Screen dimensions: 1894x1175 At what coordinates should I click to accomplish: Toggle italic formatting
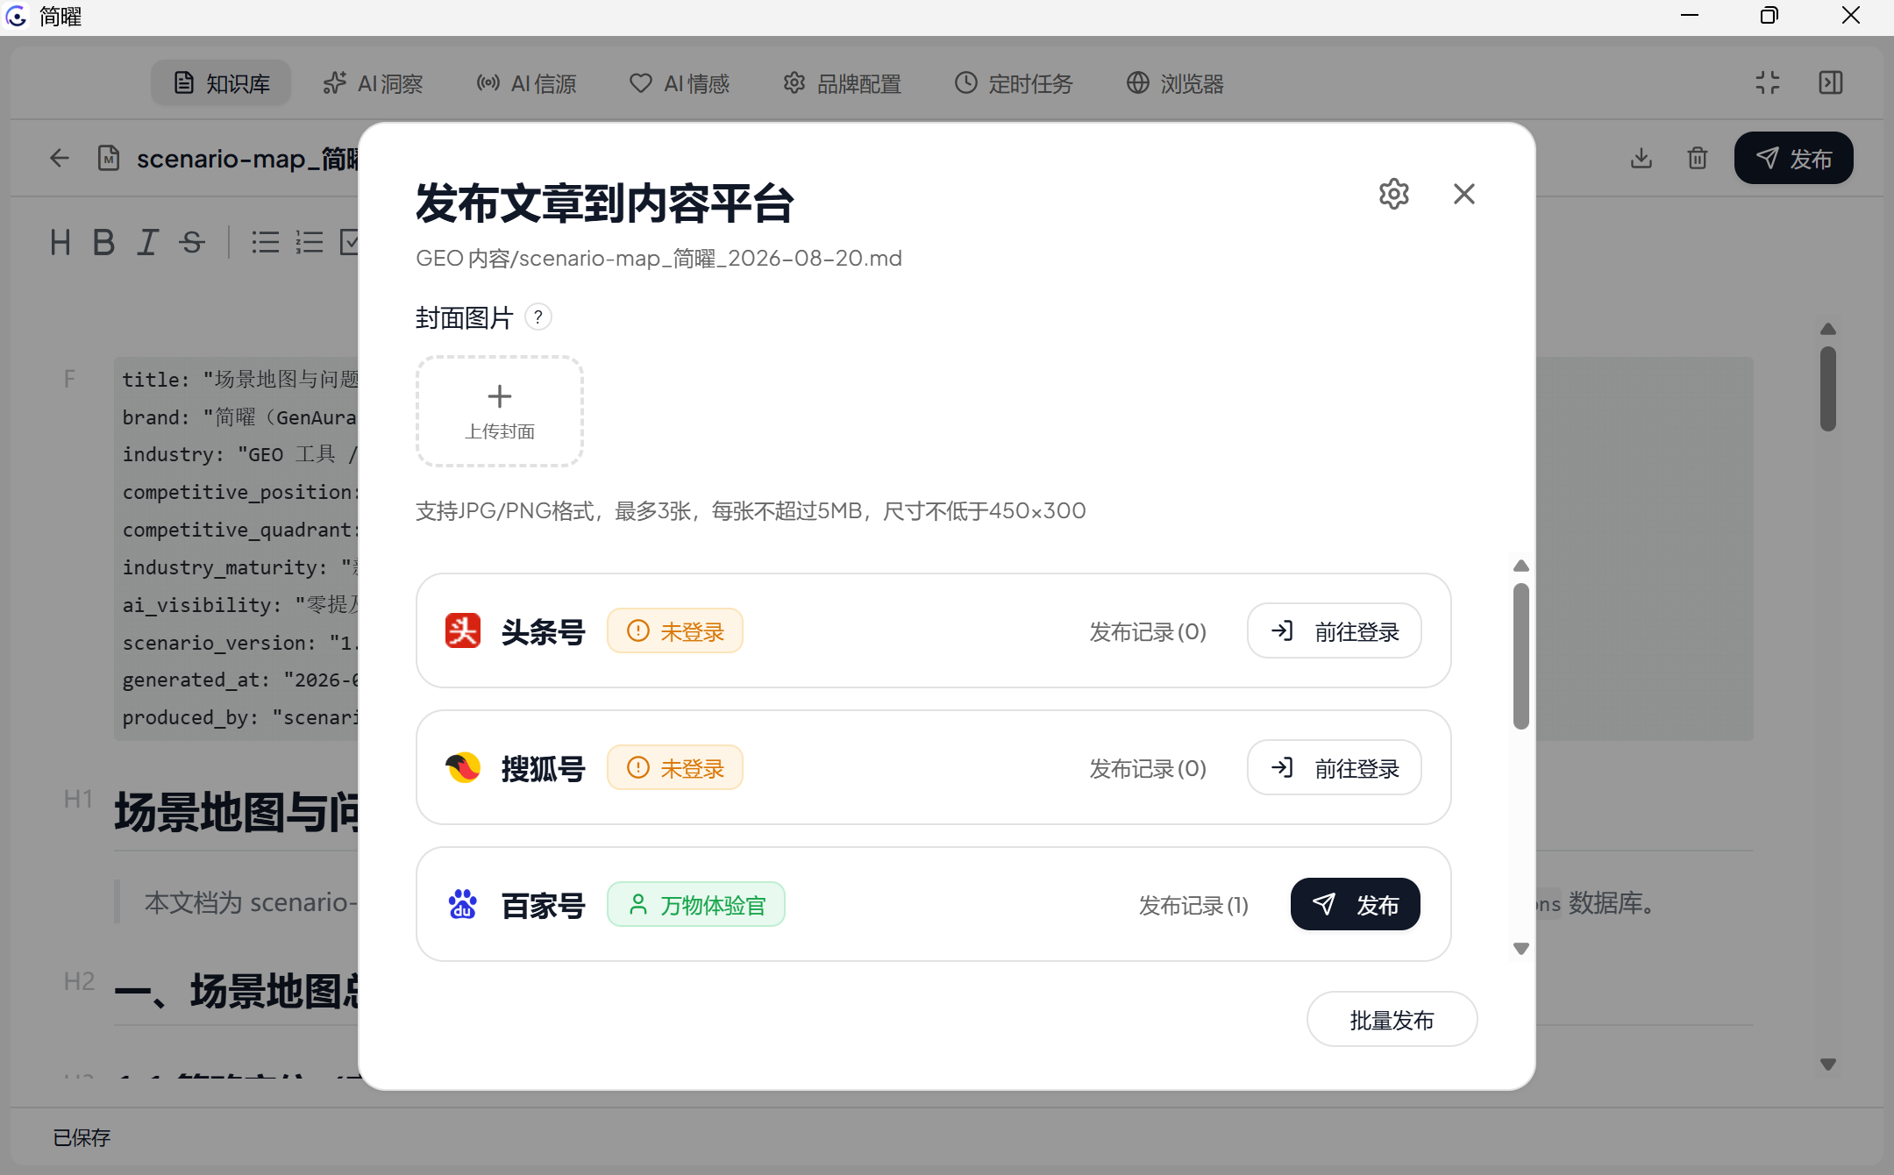[x=147, y=242]
